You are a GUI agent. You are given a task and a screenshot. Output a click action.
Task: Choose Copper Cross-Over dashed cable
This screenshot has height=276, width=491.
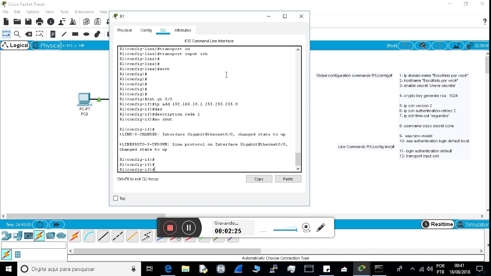coord(118,236)
